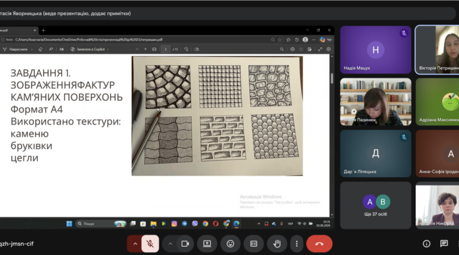459x255 pixels.
Task: Open Meet more options menu
Action: [x=296, y=244]
